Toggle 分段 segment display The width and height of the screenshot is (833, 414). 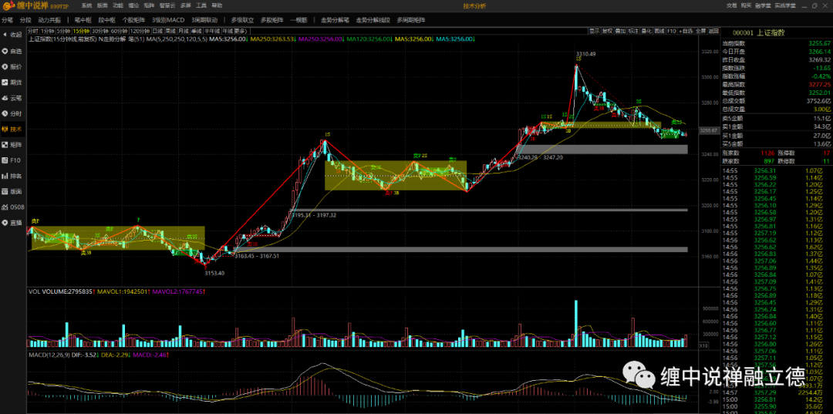(25, 20)
